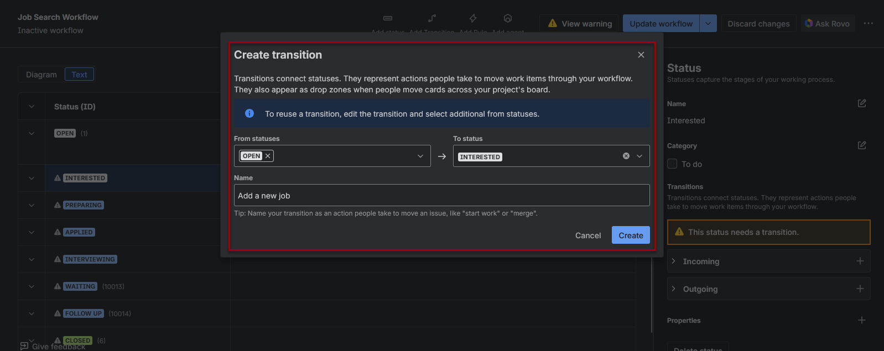Expand the WAITING status row chevron
The image size is (884, 351).
pos(32,286)
